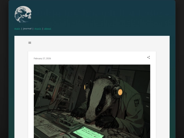The width and height of the screenshot is (184, 138).
Task: Select the journal nav item
Action: tap(27, 29)
